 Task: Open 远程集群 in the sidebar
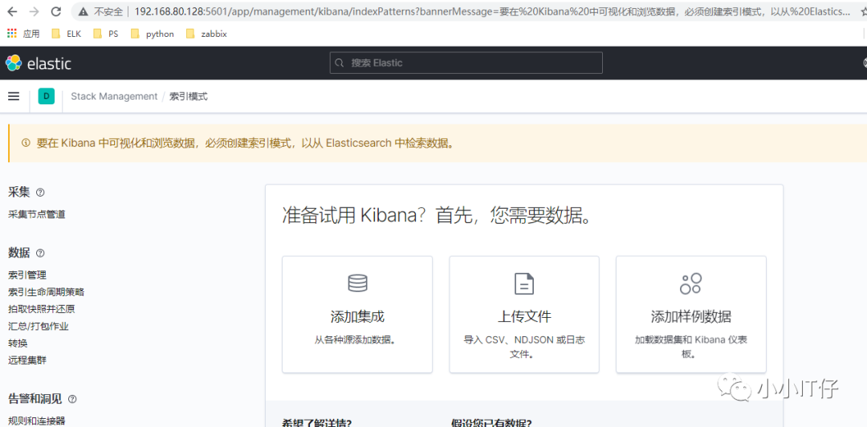point(27,360)
